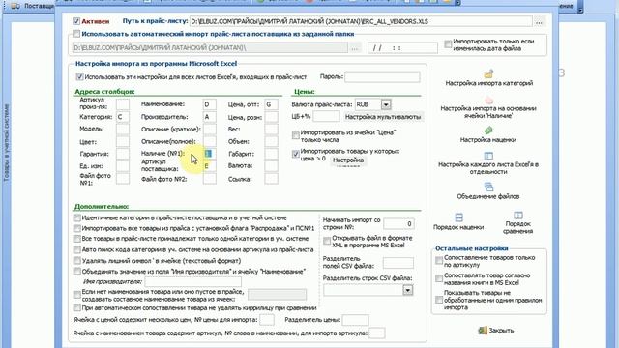619x348 pixels.
Task: Check combine manufacturer name and Наименование cell
Action: (77, 272)
